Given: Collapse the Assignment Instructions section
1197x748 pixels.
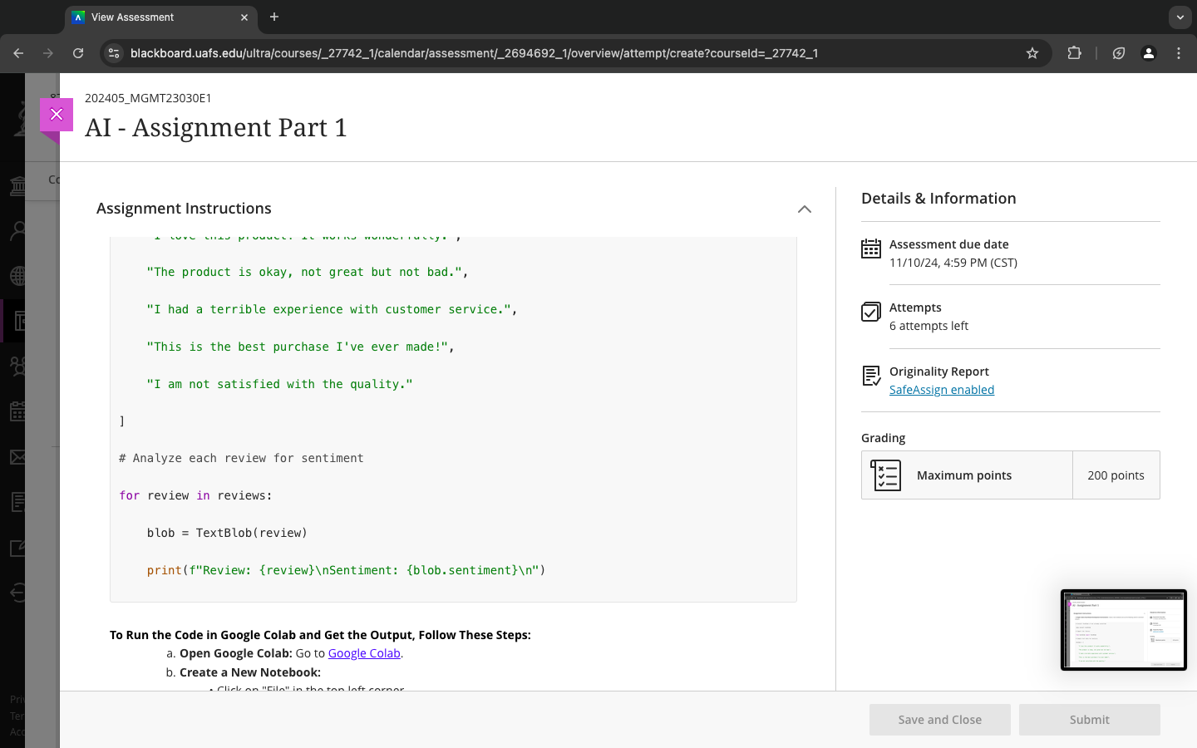Looking at the screenshot, I should point(804,209).
